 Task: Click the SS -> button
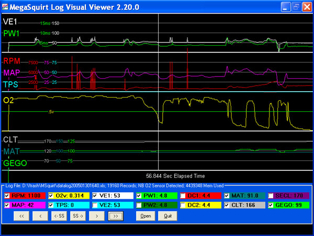click(x=78, y=216)
